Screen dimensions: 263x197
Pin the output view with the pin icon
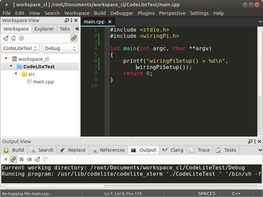coord(6,159)
